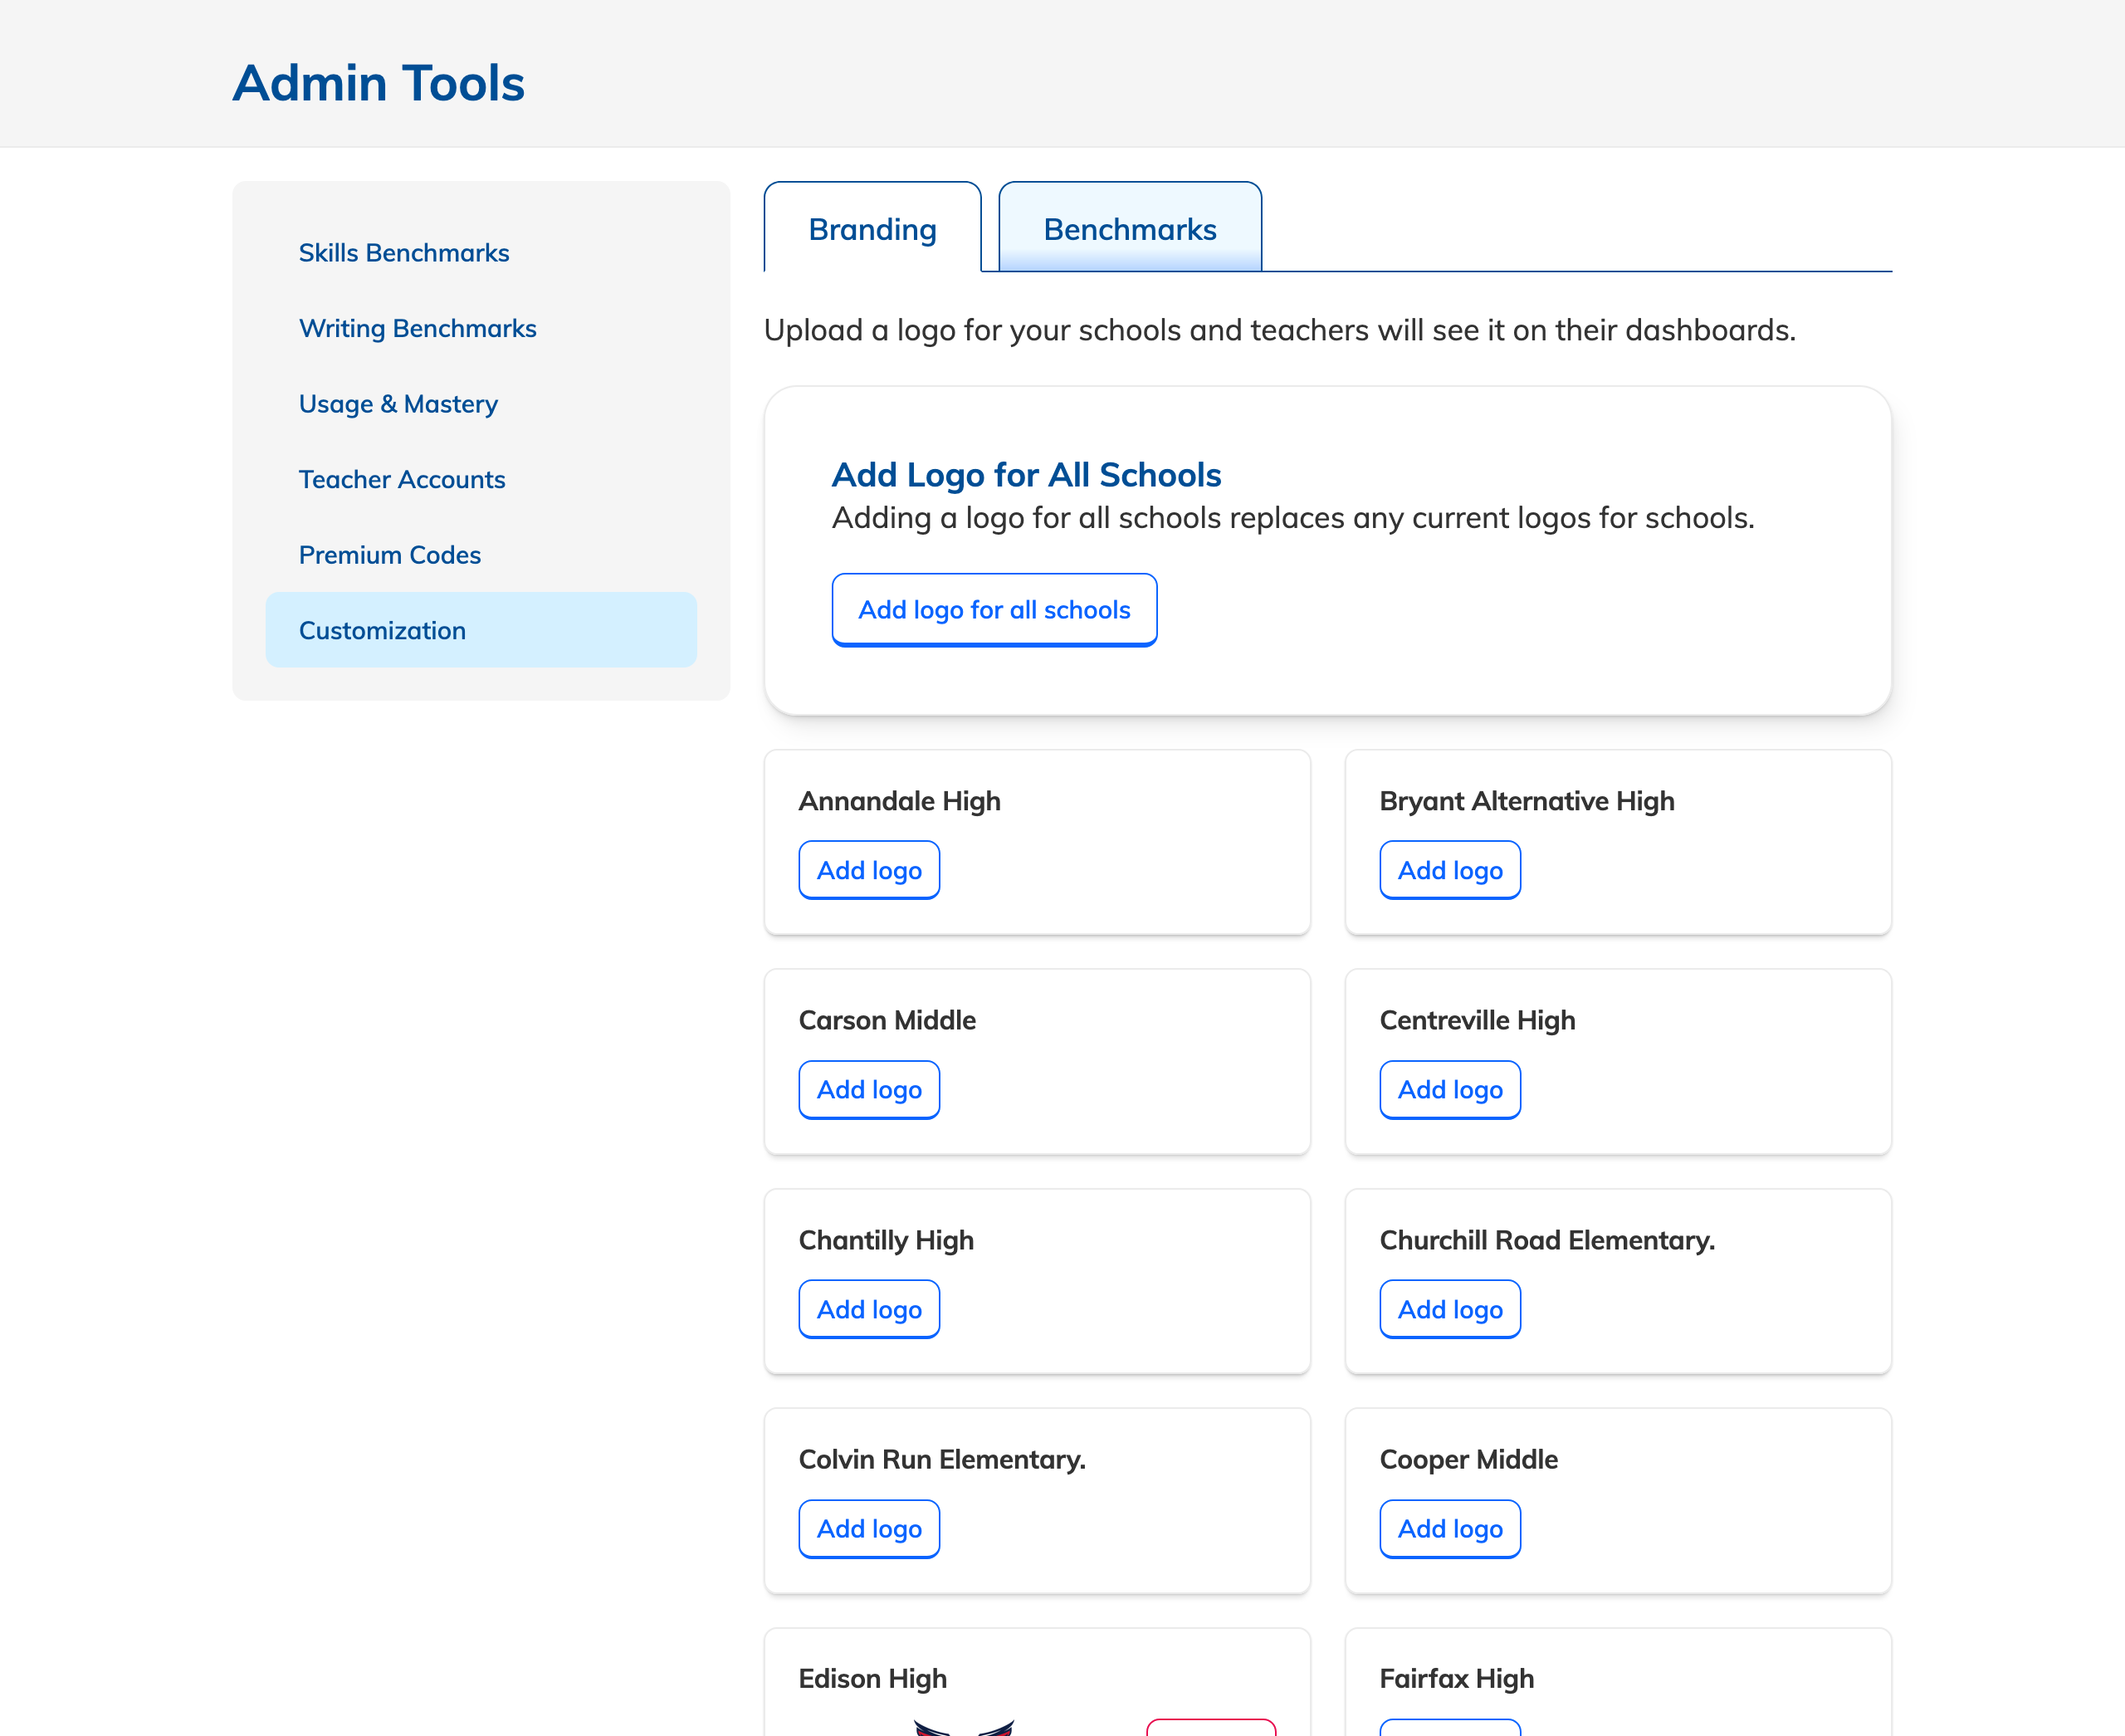Click the Fairfax High school card title

point(1456,1678)
